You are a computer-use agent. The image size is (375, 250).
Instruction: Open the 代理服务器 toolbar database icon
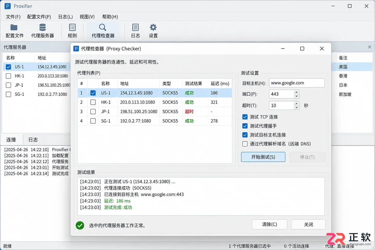[x=42, y=27]
